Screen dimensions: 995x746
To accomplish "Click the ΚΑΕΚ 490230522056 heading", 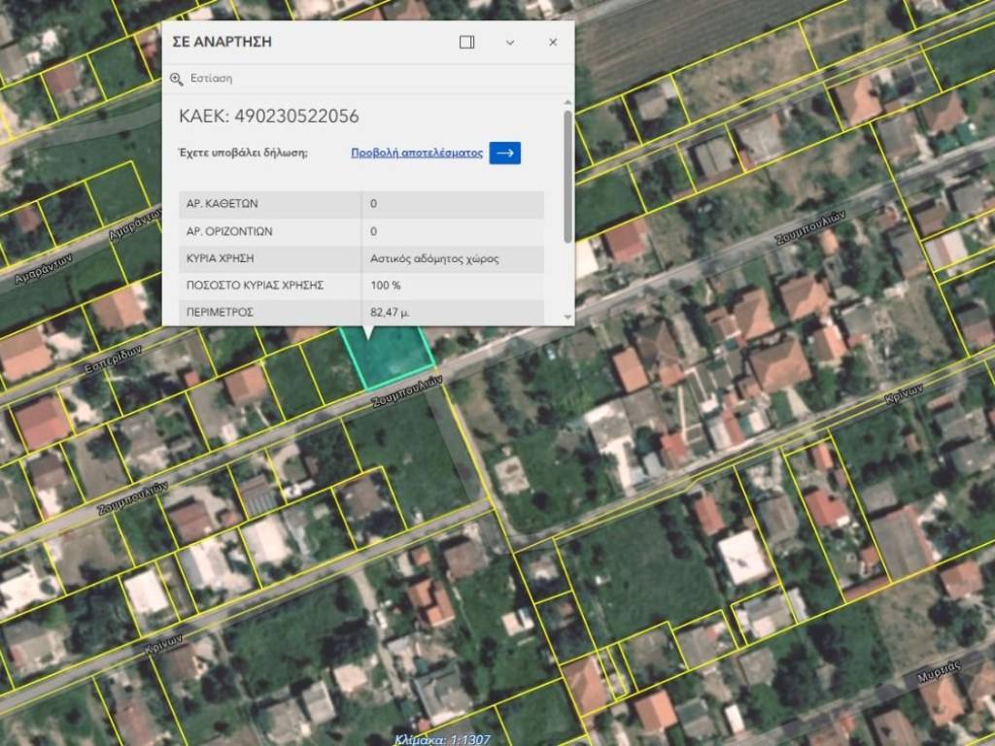I will [x=269, y=117].
